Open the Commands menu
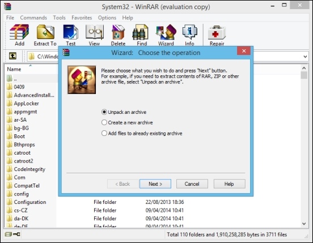 [33, 18]
